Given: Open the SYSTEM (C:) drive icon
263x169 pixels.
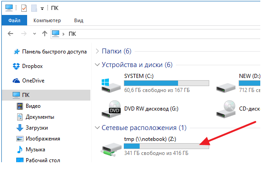Looking at the screenshot, I should click(x=111, y=85).
